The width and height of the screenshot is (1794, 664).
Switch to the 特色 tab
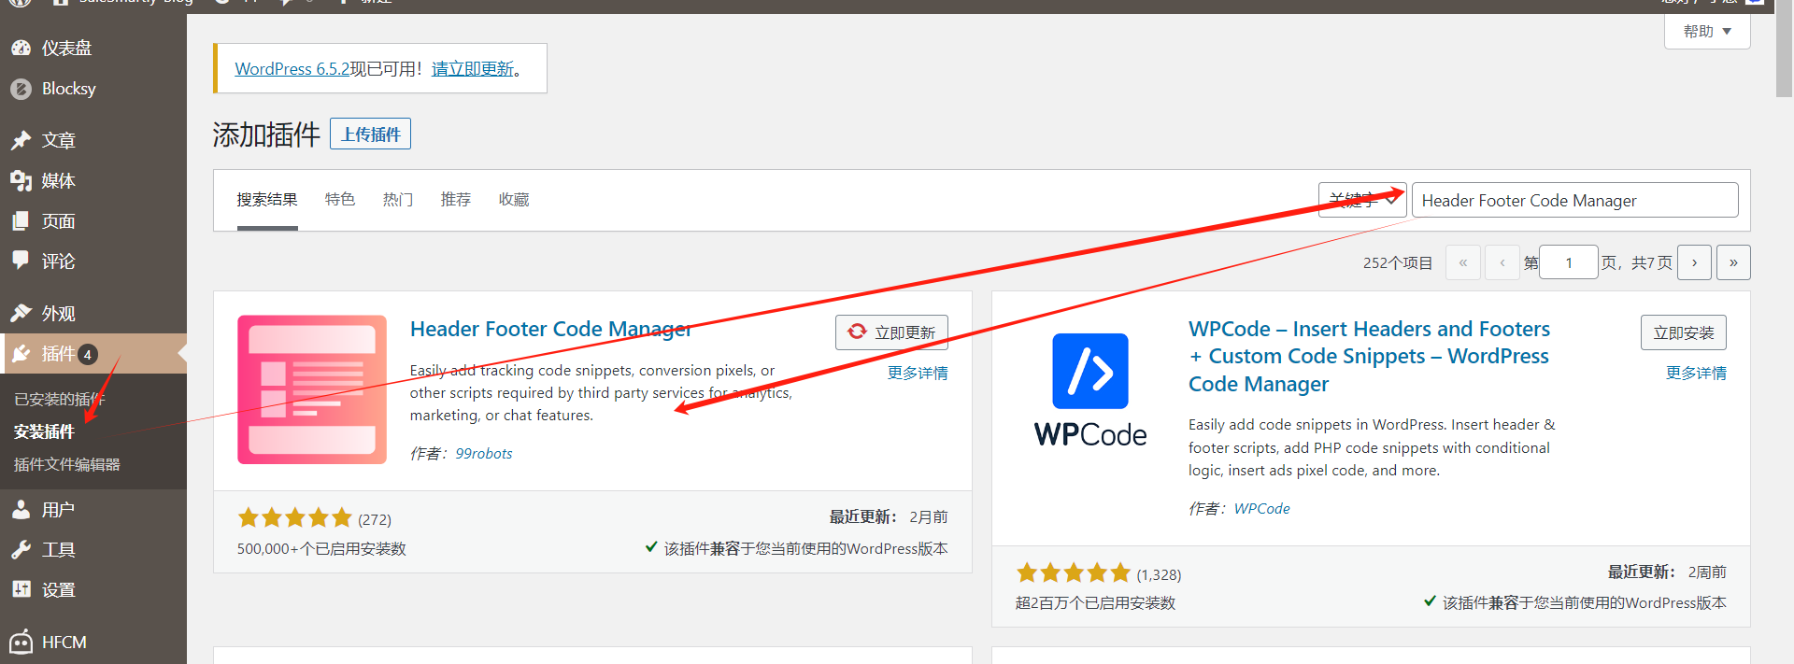(x=340, y=200)
